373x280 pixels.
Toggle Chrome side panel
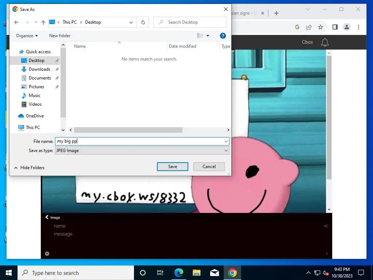tap(335, 27)
